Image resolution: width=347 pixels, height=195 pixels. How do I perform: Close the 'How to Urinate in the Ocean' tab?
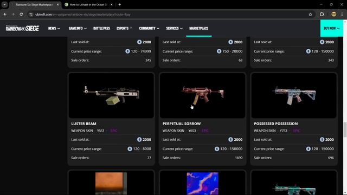112,4
